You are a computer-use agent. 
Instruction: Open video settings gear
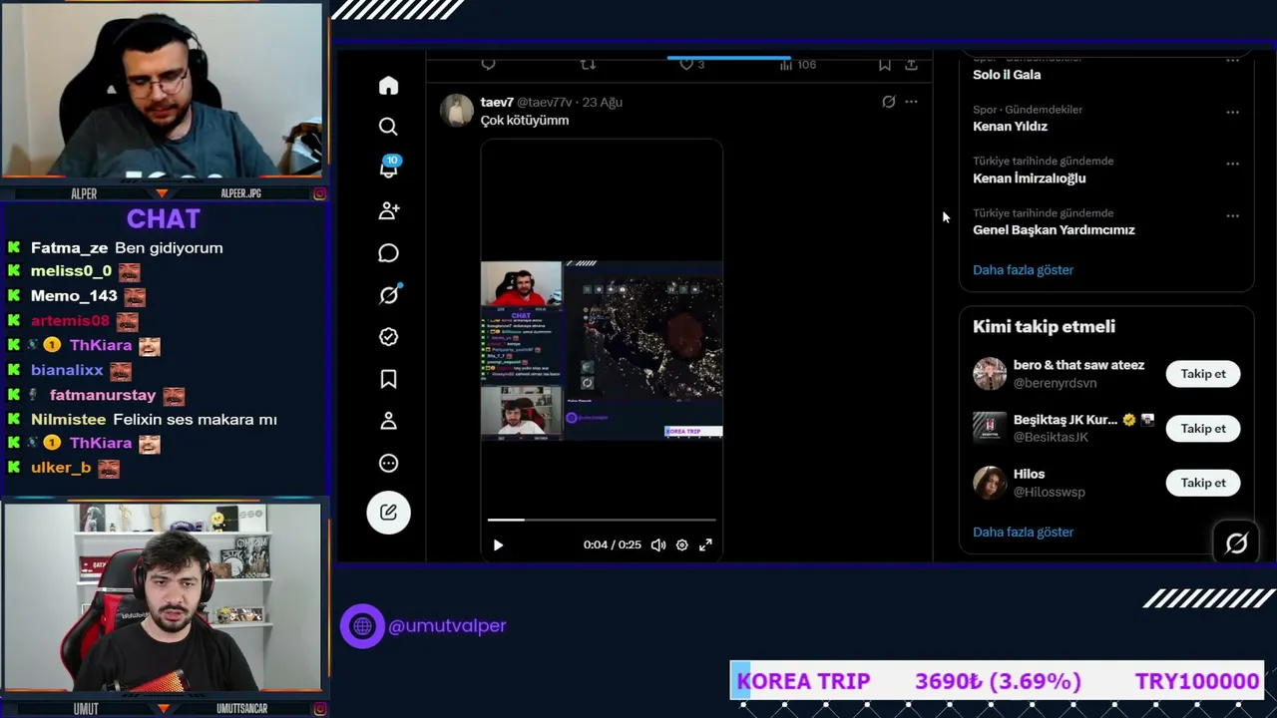(682, 545)
